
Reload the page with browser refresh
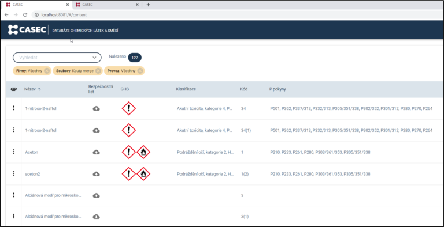coord(25,14)
